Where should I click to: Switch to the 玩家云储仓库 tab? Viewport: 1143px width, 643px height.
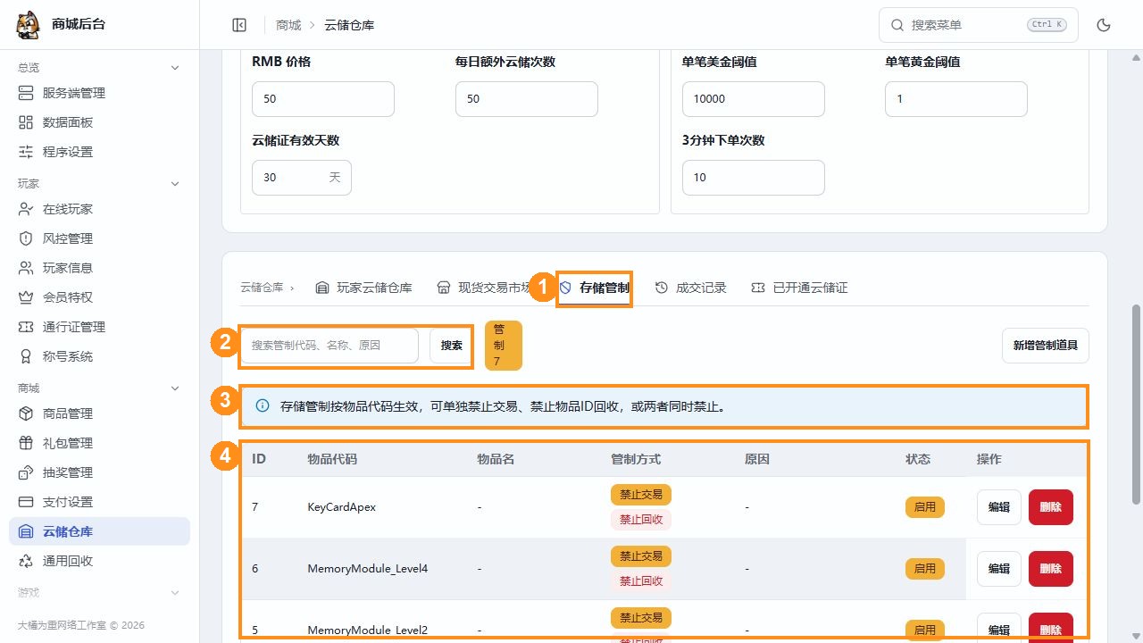pyautogui.click(x=364, y=288)
